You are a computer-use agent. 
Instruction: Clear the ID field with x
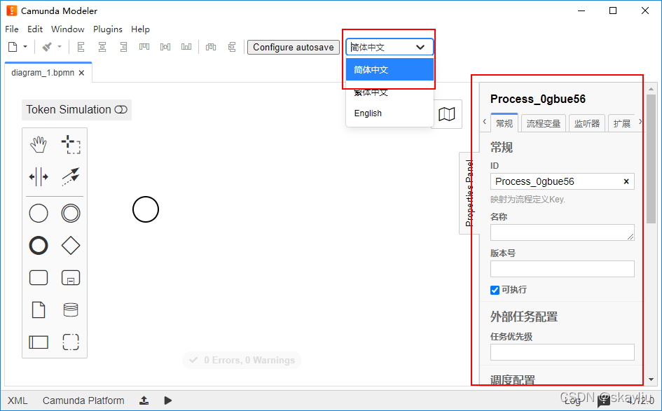(626, 181)
